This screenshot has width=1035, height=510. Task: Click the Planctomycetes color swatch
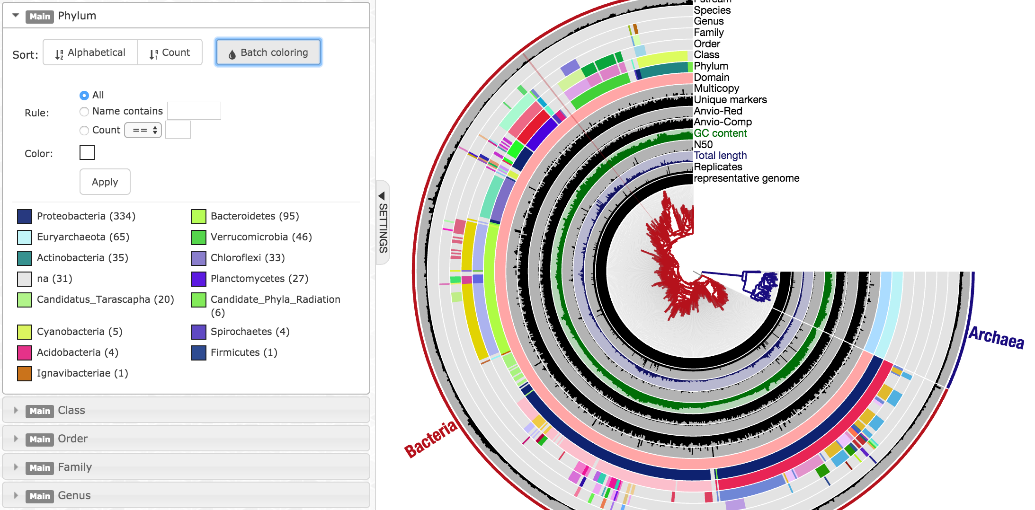[x=199, y=279]
